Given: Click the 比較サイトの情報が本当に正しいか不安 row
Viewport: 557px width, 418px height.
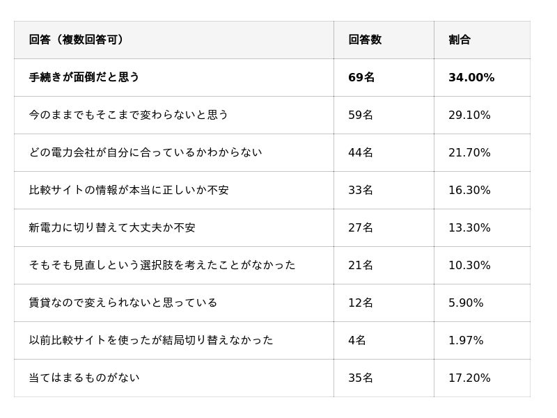Looking at the screenshot, I should [129, 190].
